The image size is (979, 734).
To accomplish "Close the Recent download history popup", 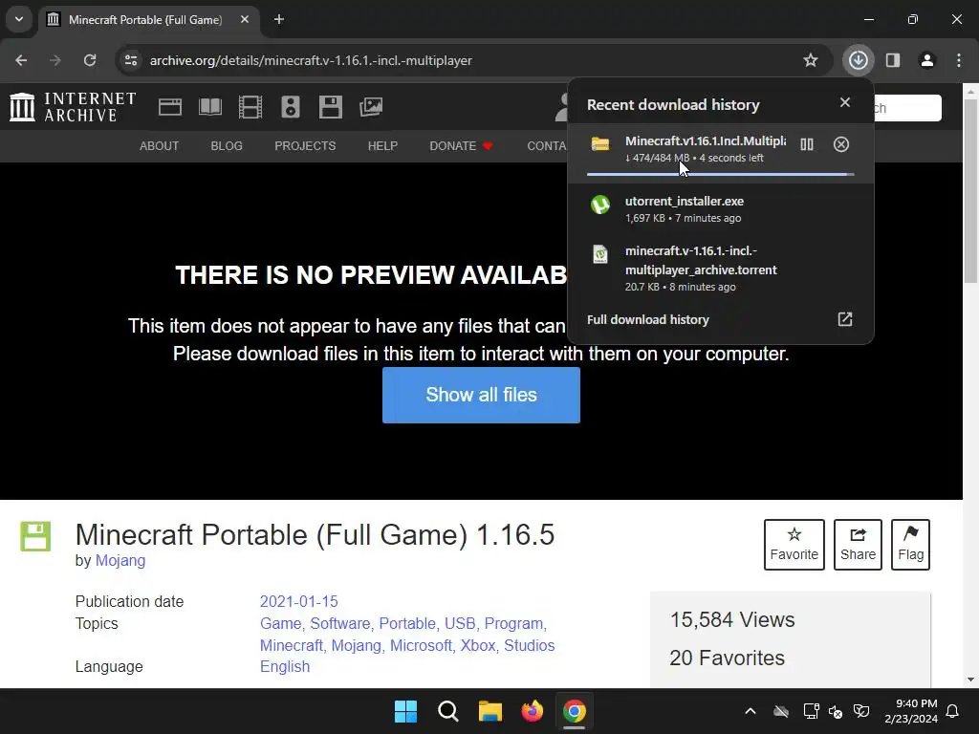I will coord(845,102).
